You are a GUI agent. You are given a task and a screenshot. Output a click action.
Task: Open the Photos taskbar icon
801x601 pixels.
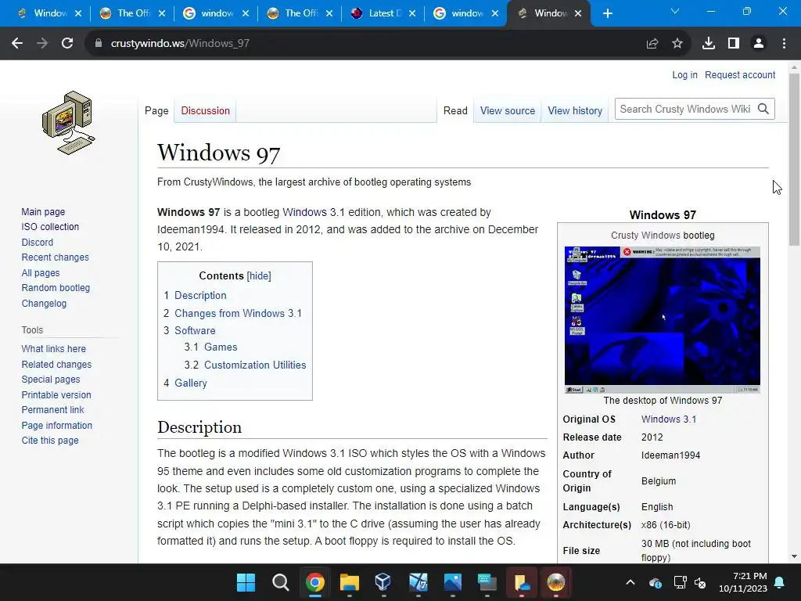[453, 582]
